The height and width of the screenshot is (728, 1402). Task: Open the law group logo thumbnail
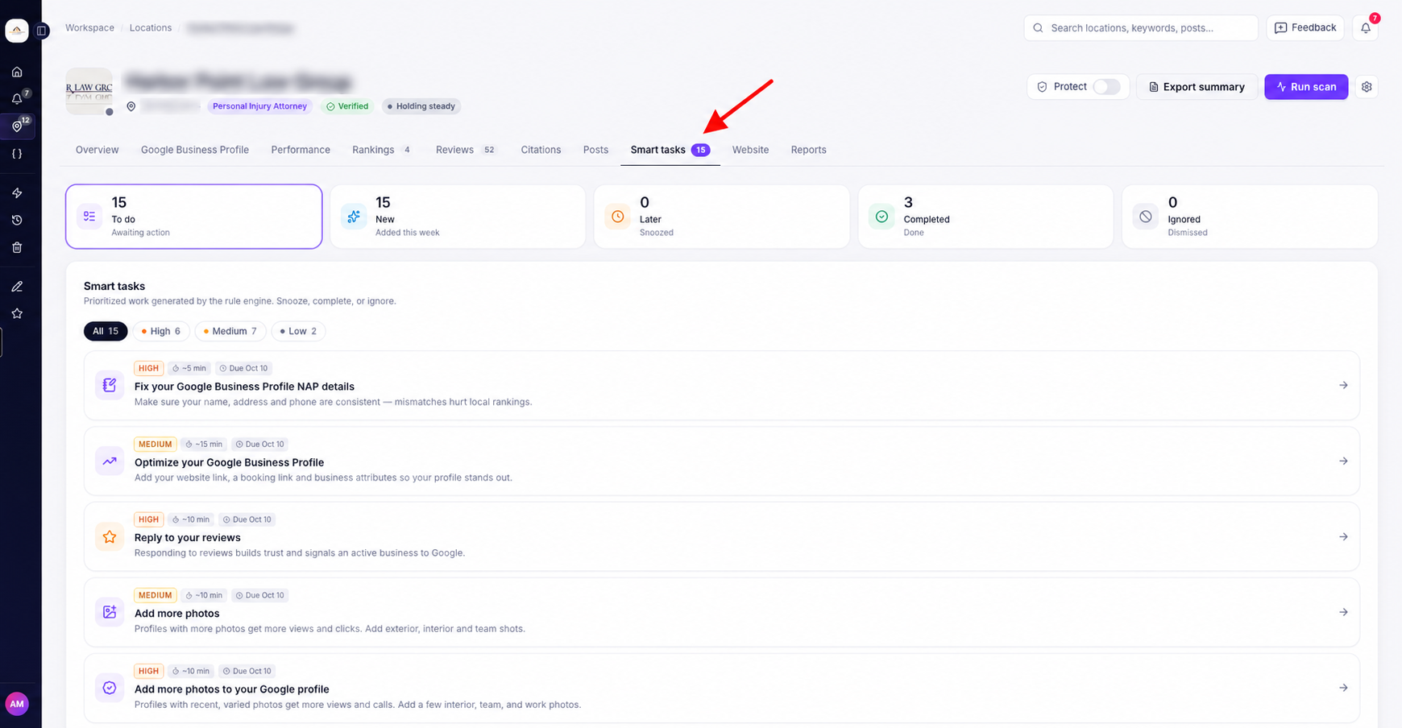tap(89, 91)
